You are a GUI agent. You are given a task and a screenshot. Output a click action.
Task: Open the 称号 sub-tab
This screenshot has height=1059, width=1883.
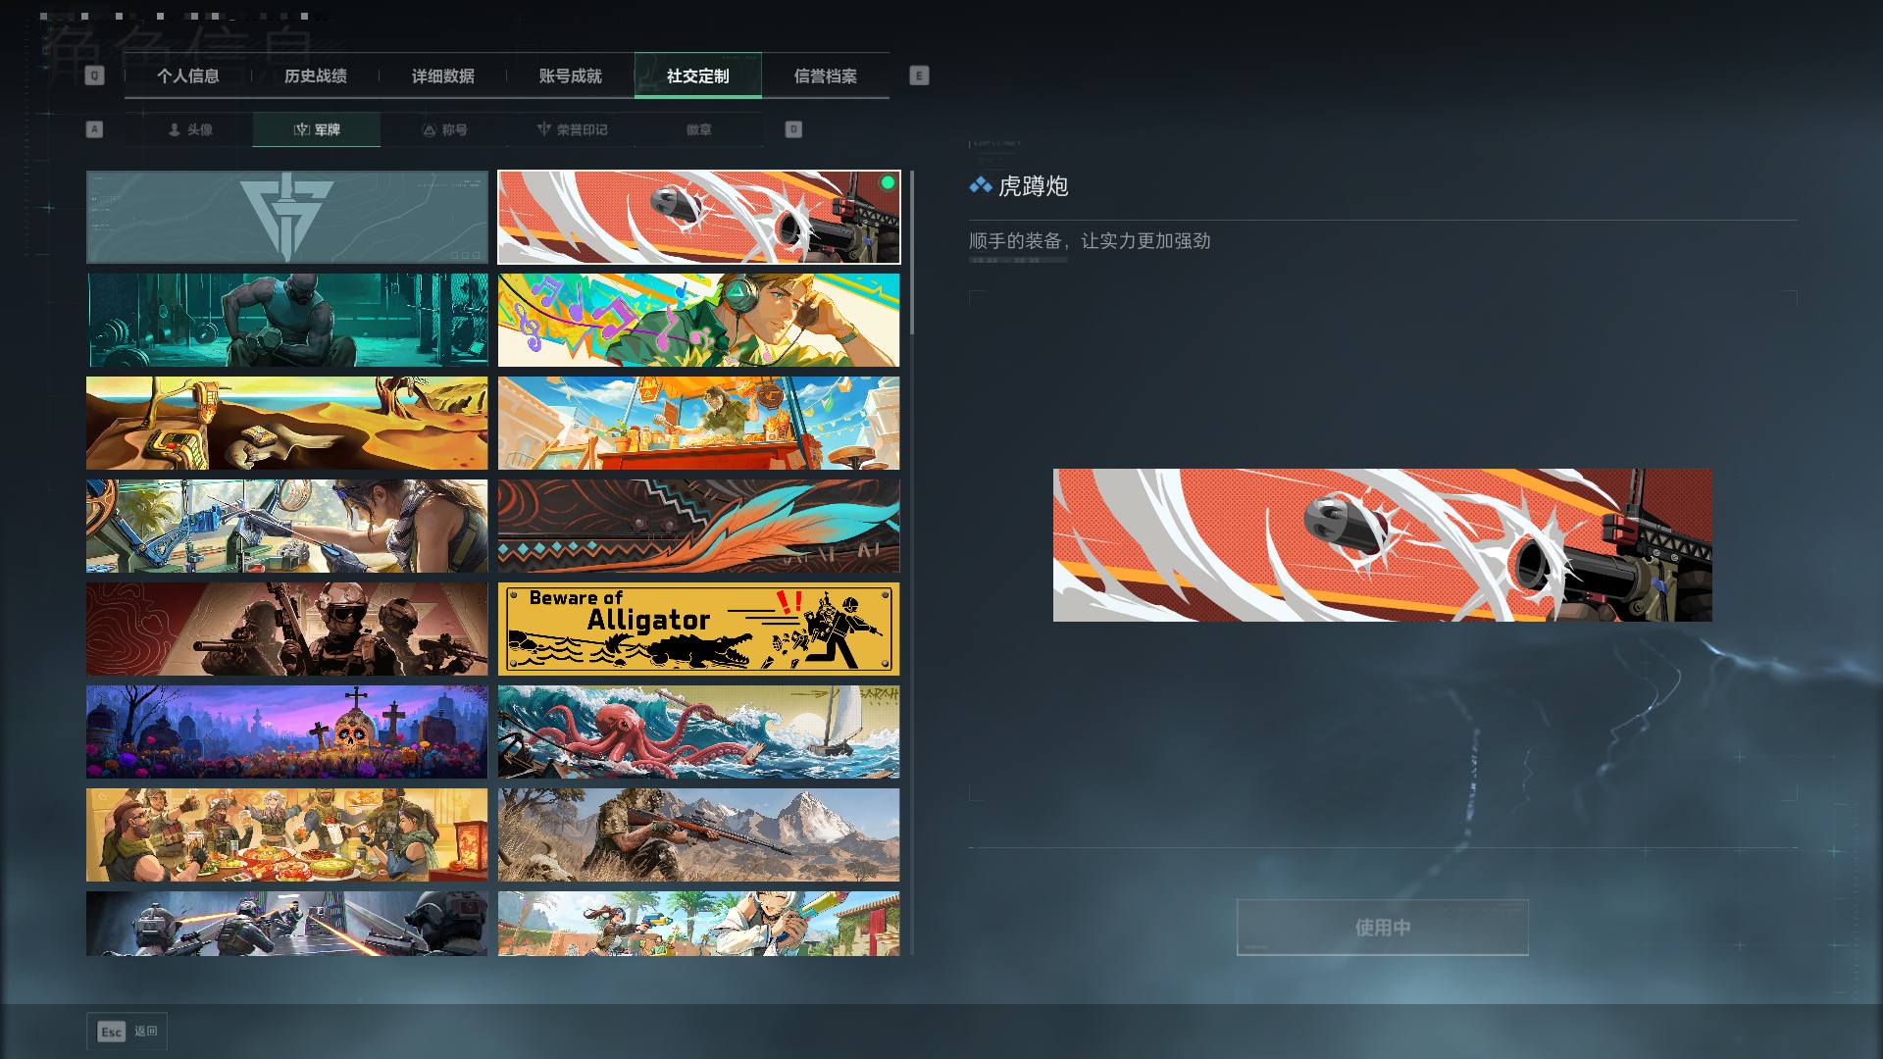(444, 129)
